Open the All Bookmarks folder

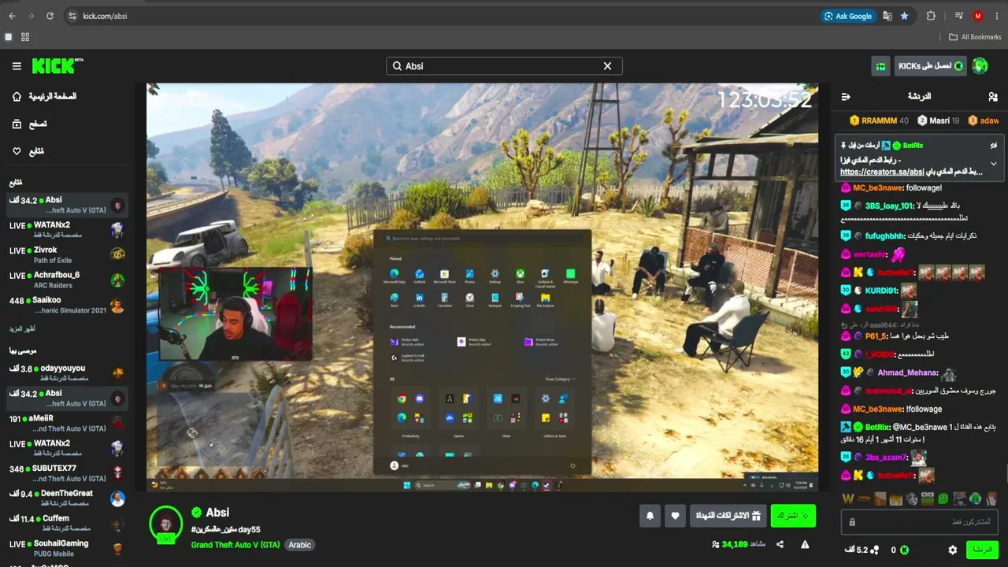(975, 37)
